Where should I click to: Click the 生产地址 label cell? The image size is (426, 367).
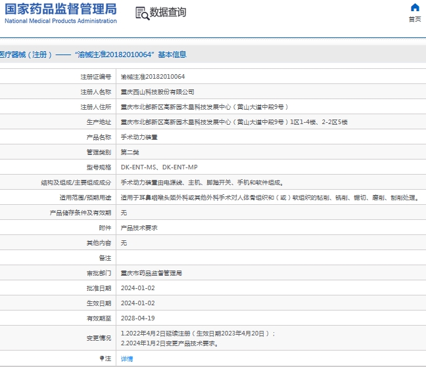pyautogui.click(x=99, y=122)
